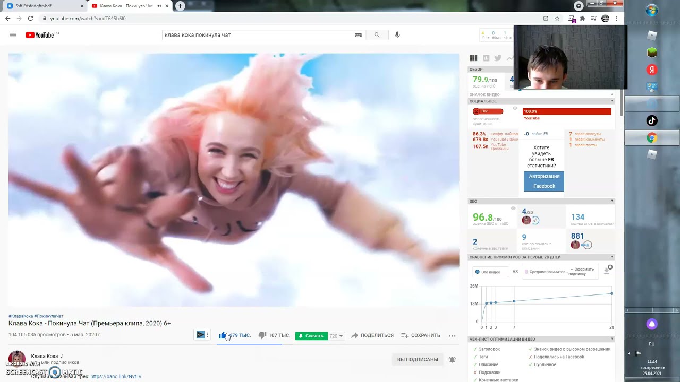This screenshot has width=680, height=382.
Task: Open Chrome profile avatar
Action: click(x=605, y=18)
